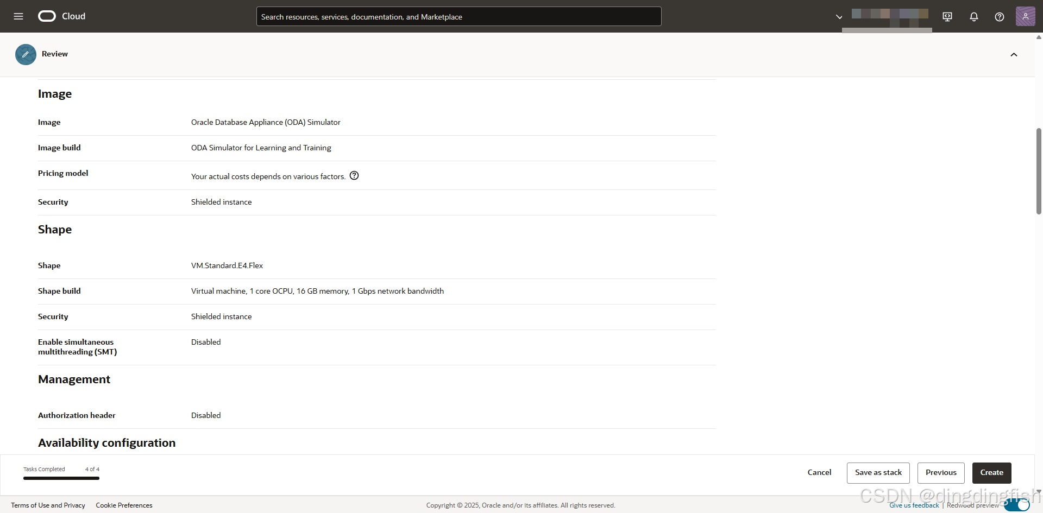The height and width of the screenshot is (513, 1043).
Task: Click the Previous button
Action: [x=941, y=473]
